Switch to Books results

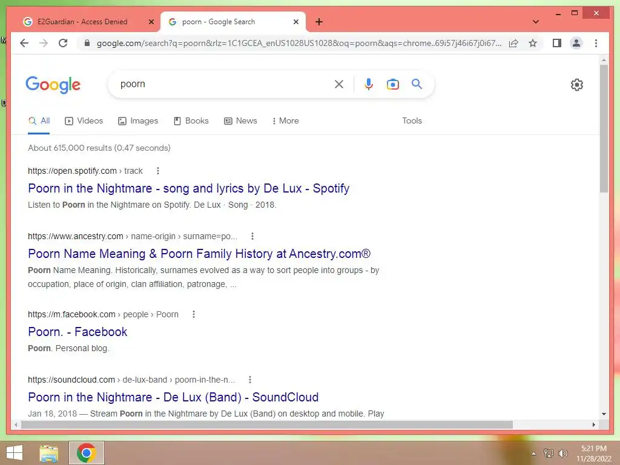191,120
